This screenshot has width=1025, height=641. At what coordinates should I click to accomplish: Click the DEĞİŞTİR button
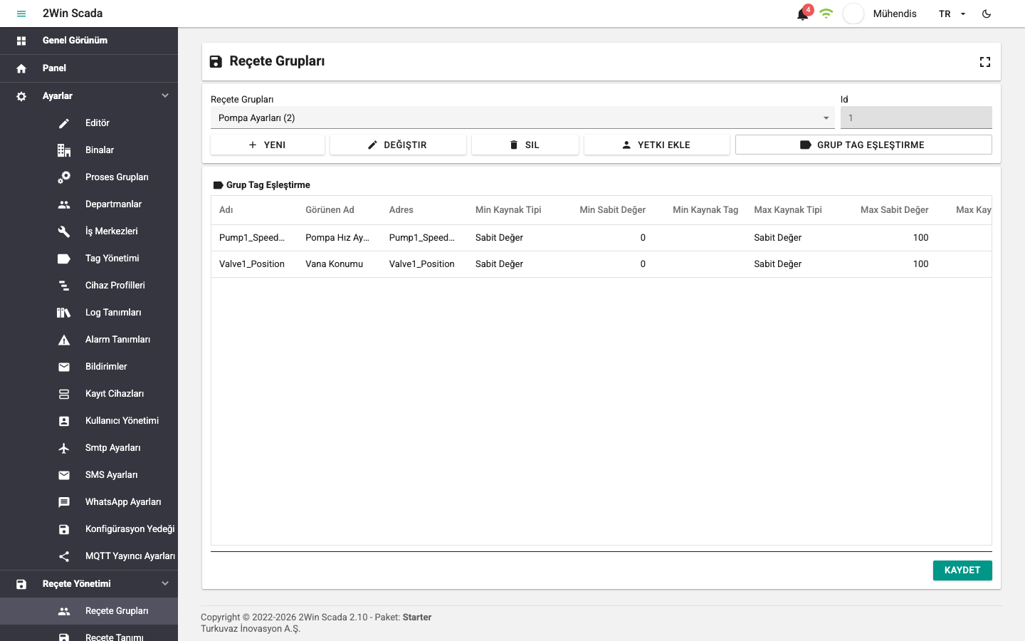coord(398,145)
